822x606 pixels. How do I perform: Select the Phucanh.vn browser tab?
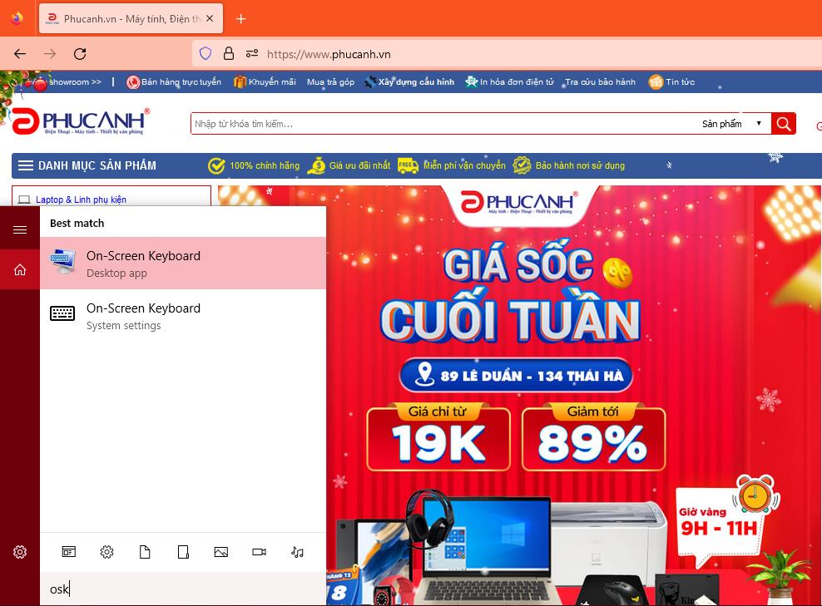(131, 18)
